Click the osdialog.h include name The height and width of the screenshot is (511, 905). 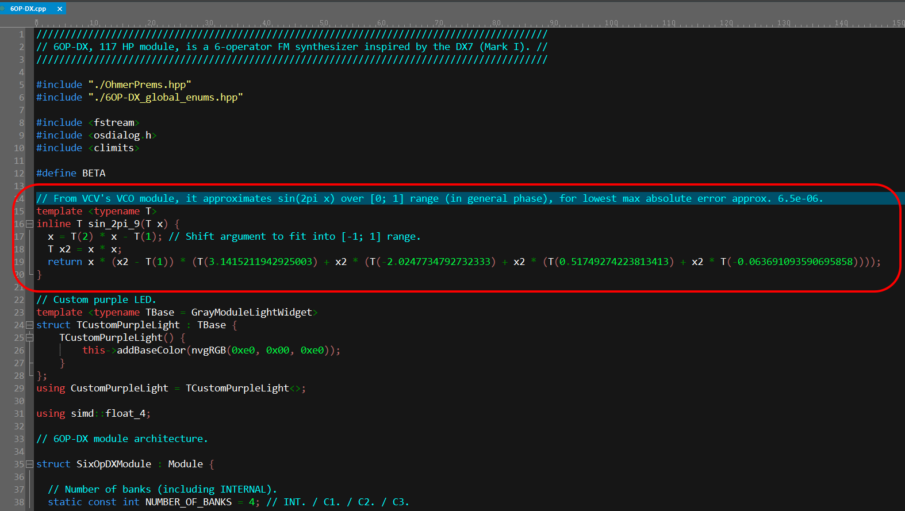point(122,136)
